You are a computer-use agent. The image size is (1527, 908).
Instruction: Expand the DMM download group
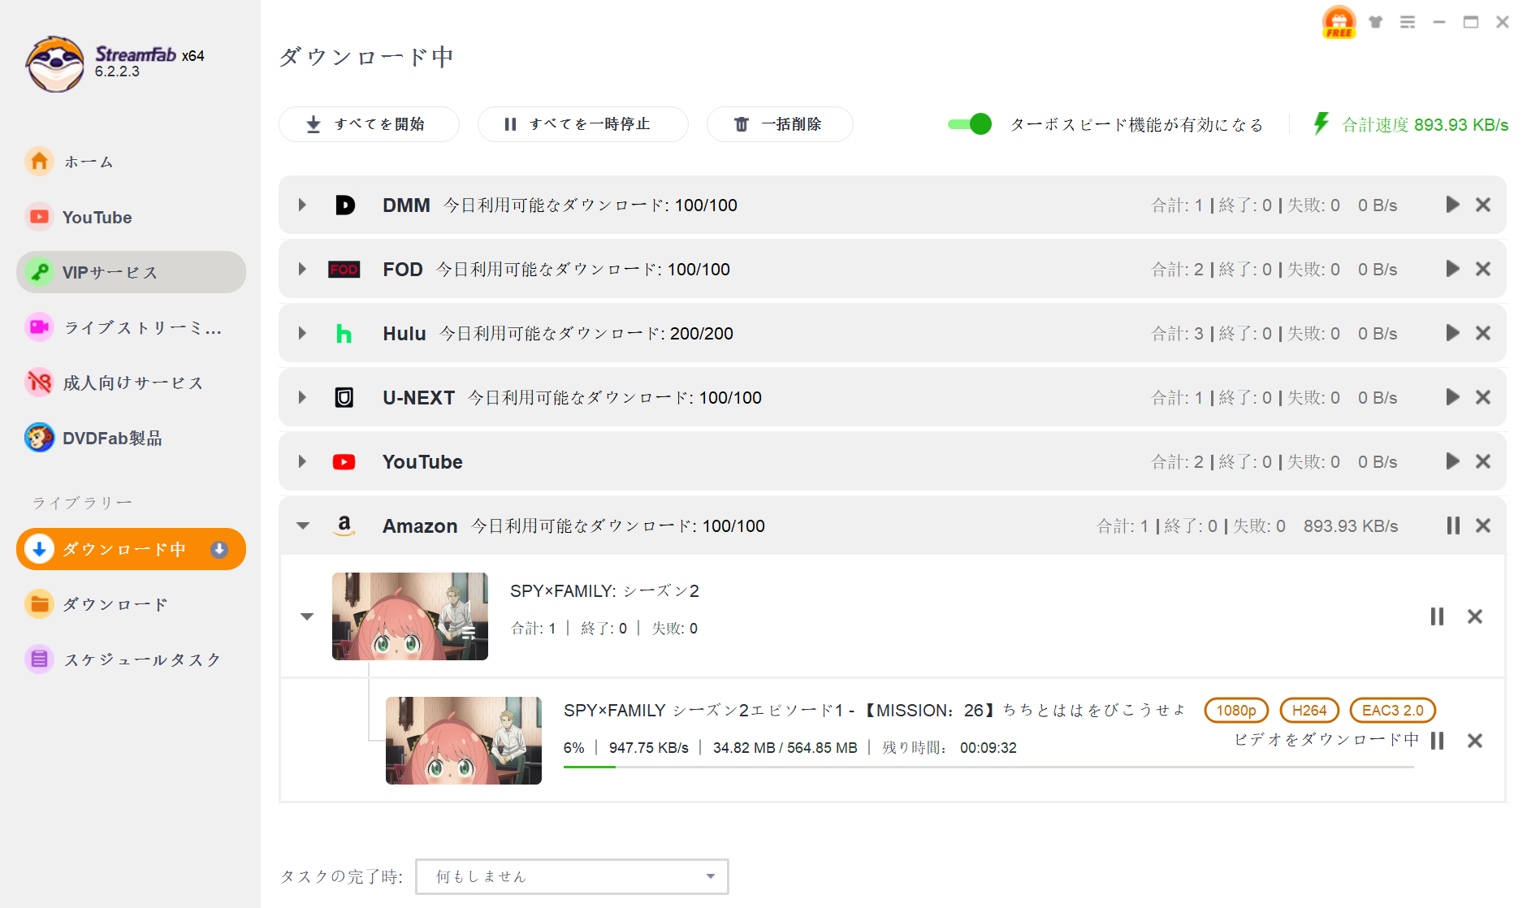click(302, 205)
